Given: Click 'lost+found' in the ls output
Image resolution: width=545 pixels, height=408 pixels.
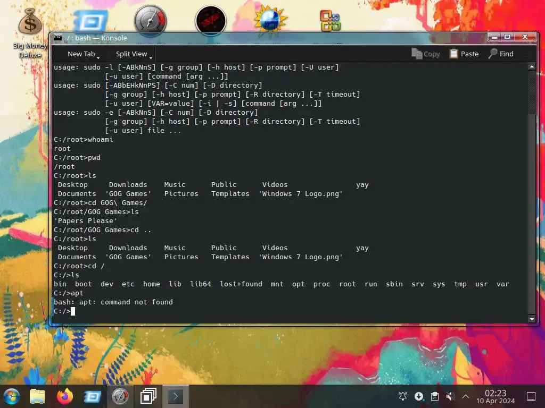Looking at the screenshot, I should (x=241, y=284).
